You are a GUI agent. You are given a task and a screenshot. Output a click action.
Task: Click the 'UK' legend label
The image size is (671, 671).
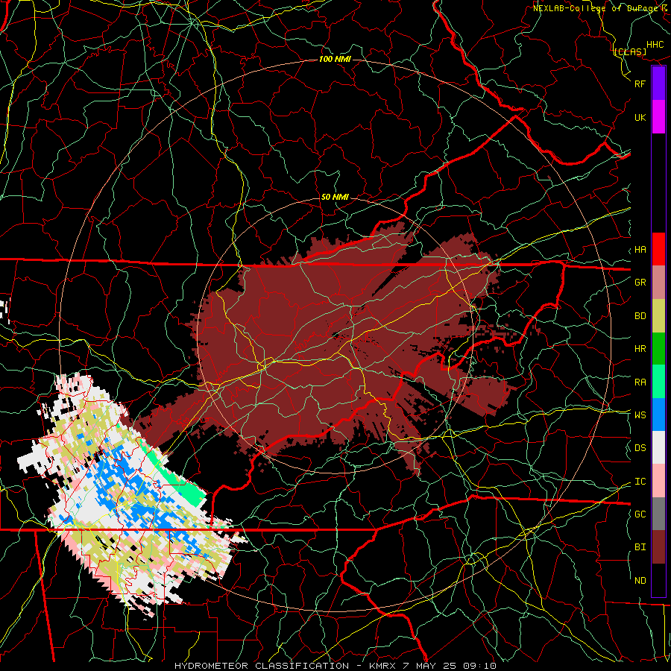point(640,117)
